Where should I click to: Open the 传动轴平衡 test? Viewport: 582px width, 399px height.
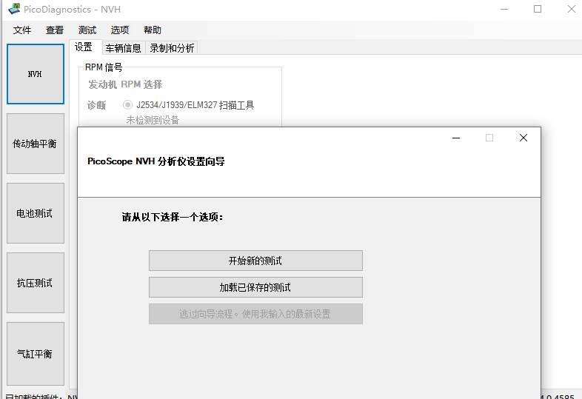pyautogui.click(x=36, y=144)
